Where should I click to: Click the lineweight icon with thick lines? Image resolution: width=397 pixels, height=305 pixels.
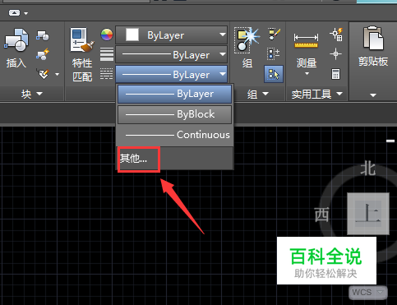click(x=107, y=54)
